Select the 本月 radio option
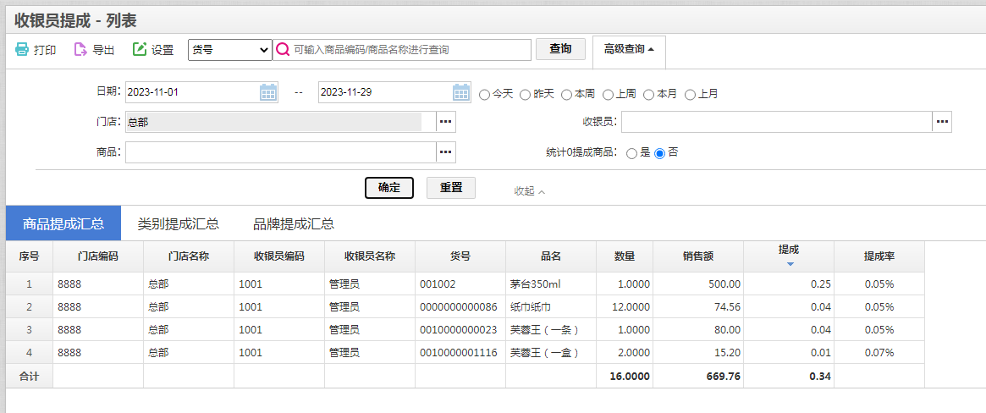Viewport: 986px width, 413px height. coord(649,94)
